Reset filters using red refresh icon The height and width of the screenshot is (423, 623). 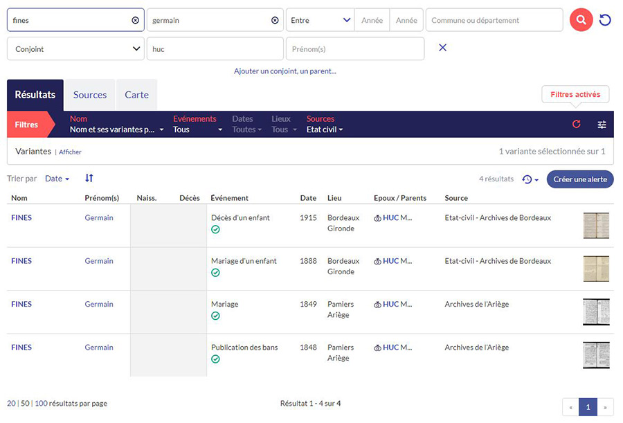[576, 125]
